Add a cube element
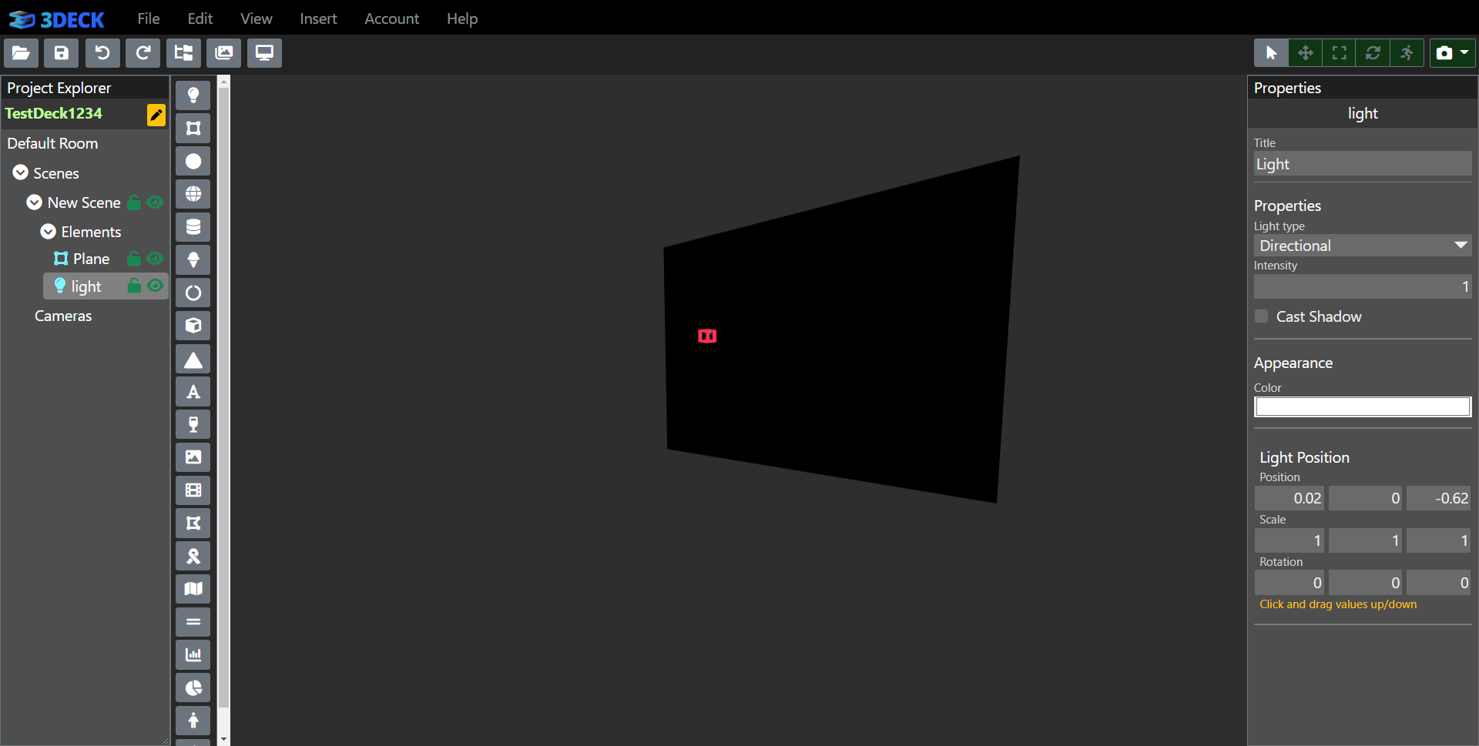This screenshot has width=1479, height=746. pyautogui.click(x=193, y=326)
